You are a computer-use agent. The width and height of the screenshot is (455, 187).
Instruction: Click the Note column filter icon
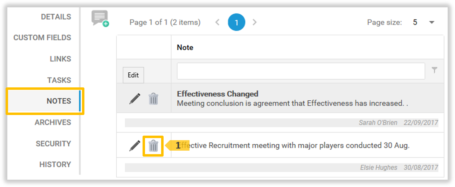click(x=434, y=71)
